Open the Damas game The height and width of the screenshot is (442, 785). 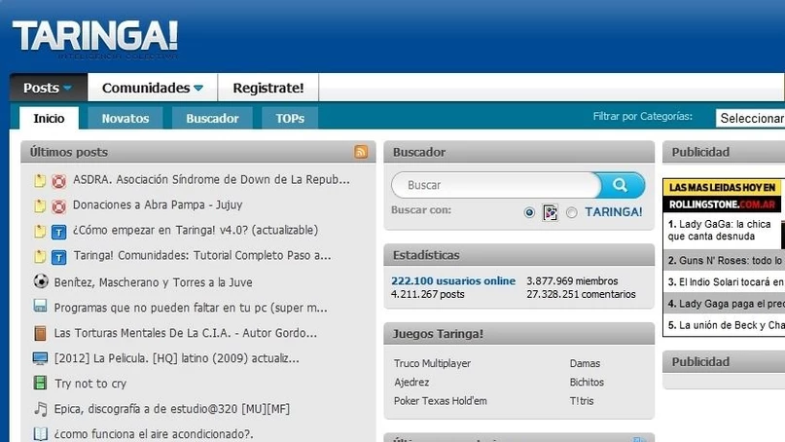tap(585, 363)
